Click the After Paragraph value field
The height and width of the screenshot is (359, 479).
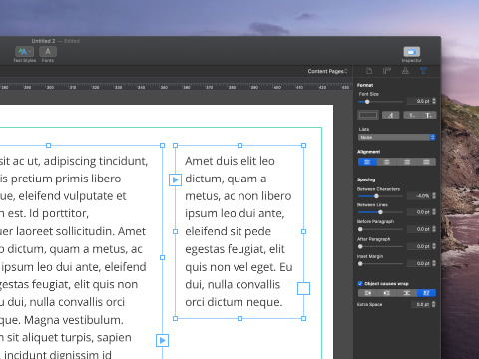pos(419,246)
